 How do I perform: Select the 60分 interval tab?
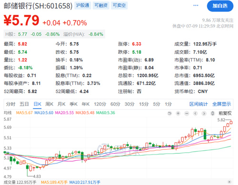tap(115, 104)
